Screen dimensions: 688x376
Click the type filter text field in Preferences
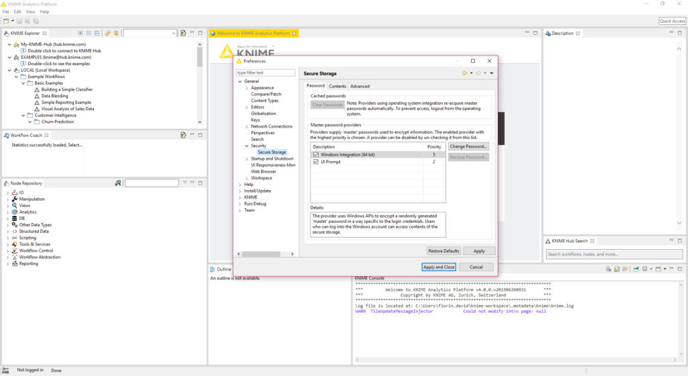(265, 73)
